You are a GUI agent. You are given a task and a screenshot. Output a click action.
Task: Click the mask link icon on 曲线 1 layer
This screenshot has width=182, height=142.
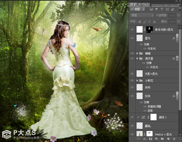pos(148,117)
